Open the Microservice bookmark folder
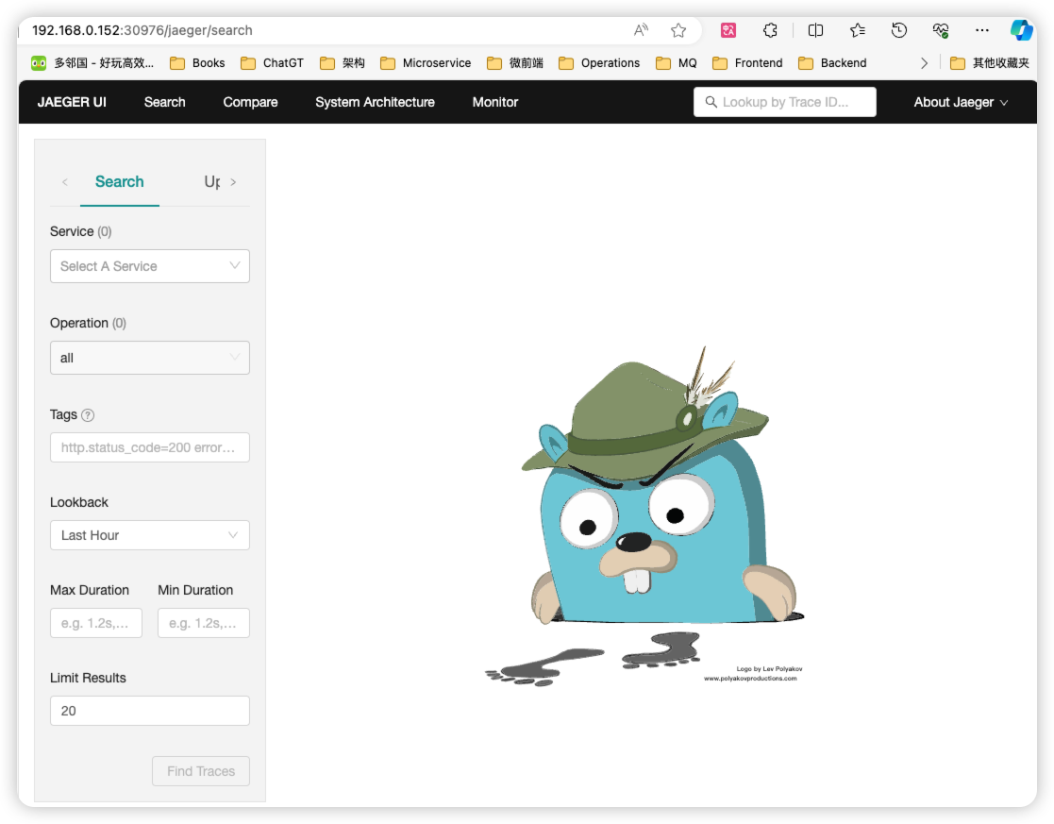Screen dimensions: 1054x824 click(x=426, y=63)
